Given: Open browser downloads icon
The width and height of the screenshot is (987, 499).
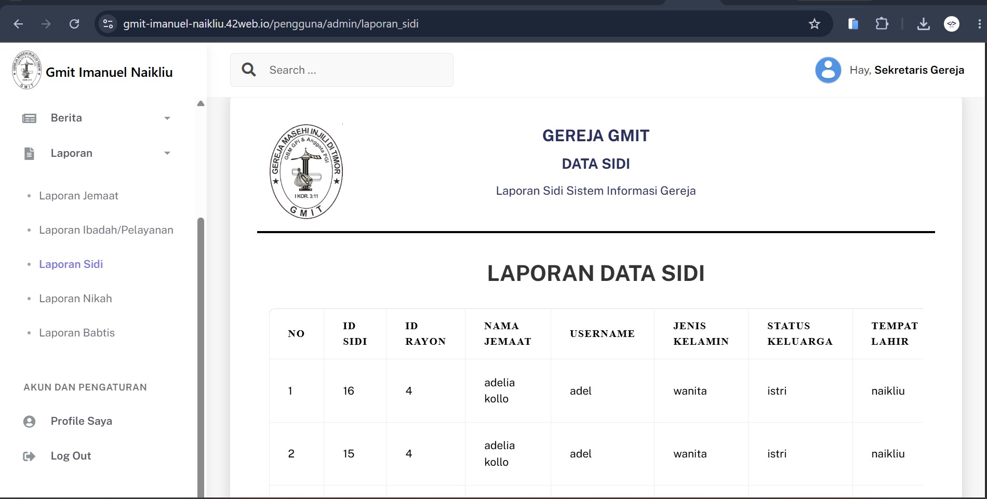Looking at the screenshot, I should 924,24.
